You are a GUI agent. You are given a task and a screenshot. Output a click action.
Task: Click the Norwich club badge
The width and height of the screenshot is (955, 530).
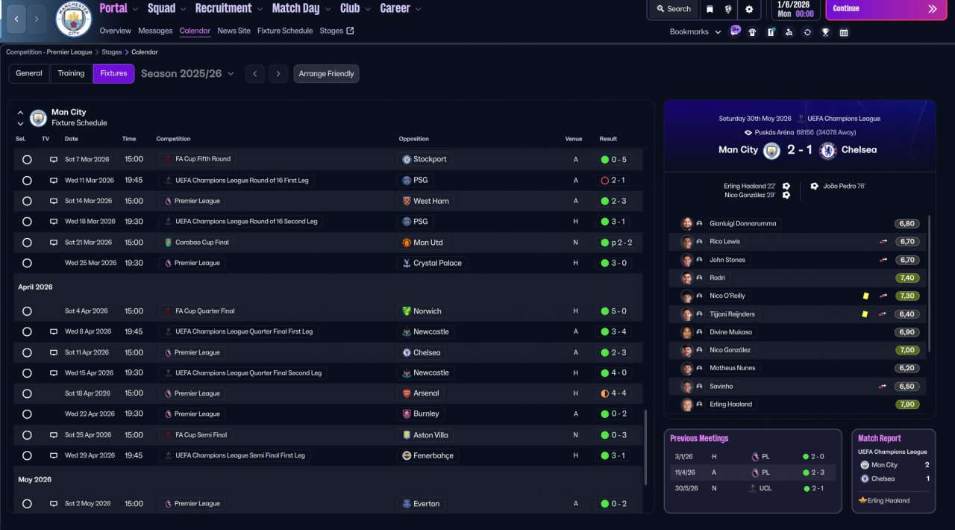click(x=407, y=311)
